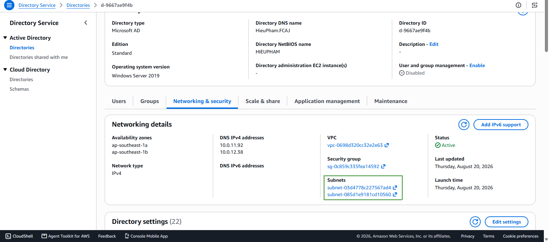The height and width of the screenshot is (242, 549).
Task: Open the preferences icon at top right
Action: pos(535,5)
